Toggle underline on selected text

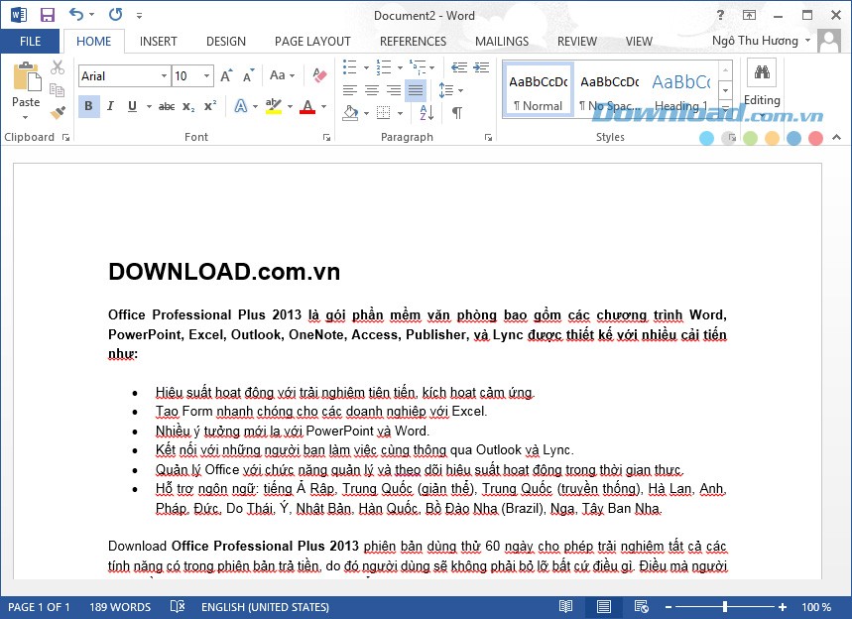click(130, 106)
